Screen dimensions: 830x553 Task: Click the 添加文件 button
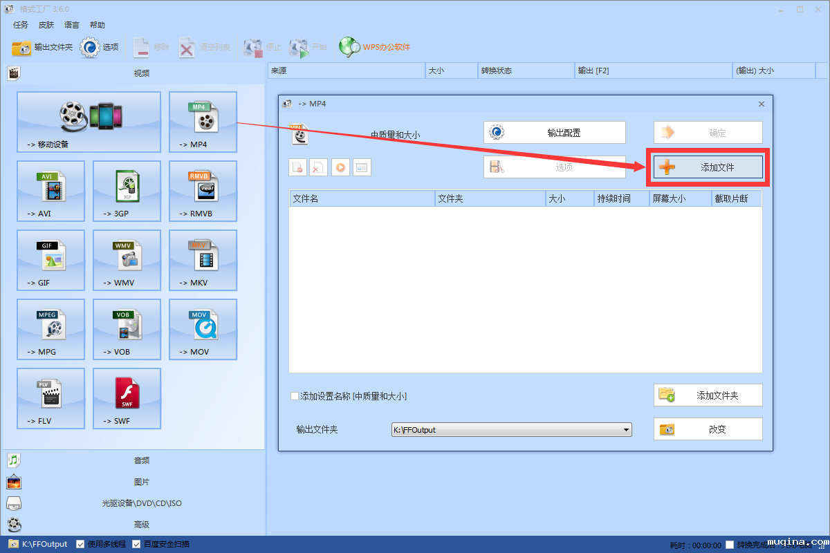pos(708,167)
